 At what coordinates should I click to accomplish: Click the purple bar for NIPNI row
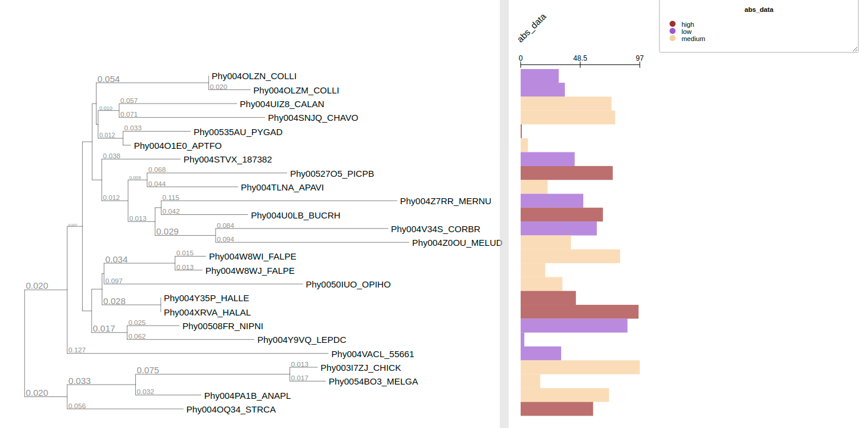pyautogui.click(x=574, y=326)
